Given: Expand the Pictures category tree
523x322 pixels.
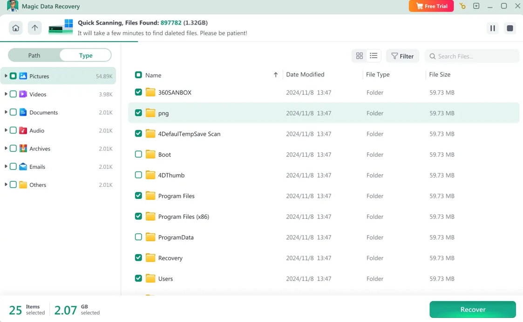Looking at the screenshot, I should pos(6,76).
